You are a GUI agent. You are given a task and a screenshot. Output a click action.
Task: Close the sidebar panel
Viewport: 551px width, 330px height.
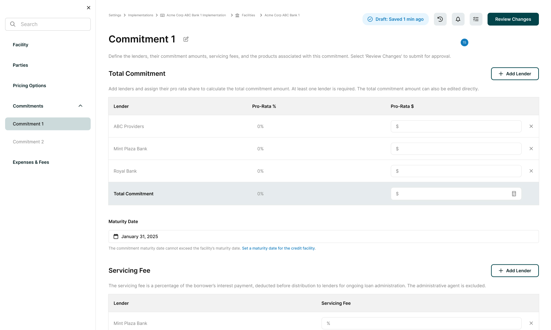coord(88,7)
